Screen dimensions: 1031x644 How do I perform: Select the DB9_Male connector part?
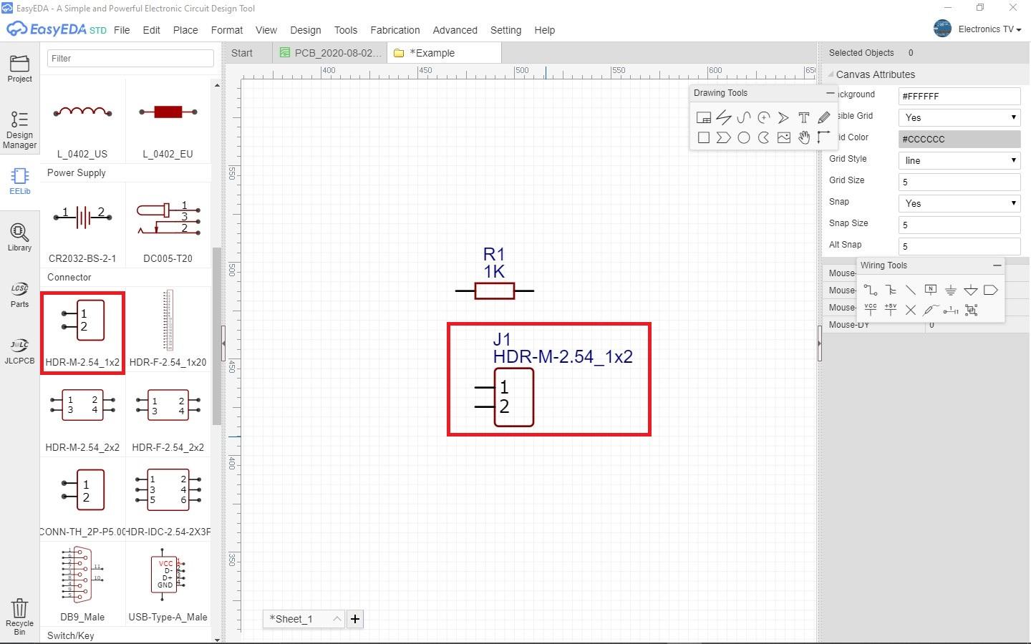click(x=82, y=583)
